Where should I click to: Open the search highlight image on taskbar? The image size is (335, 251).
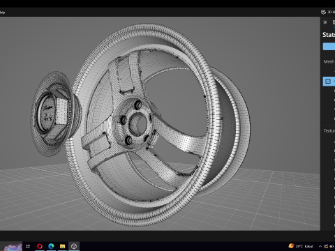pos(13,247)
